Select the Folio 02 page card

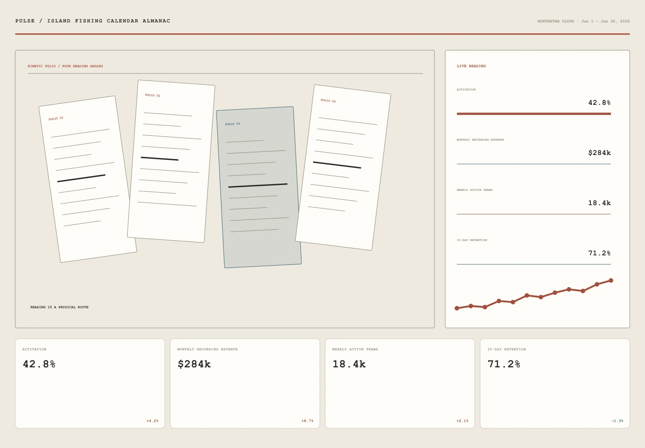coord(171,161)
